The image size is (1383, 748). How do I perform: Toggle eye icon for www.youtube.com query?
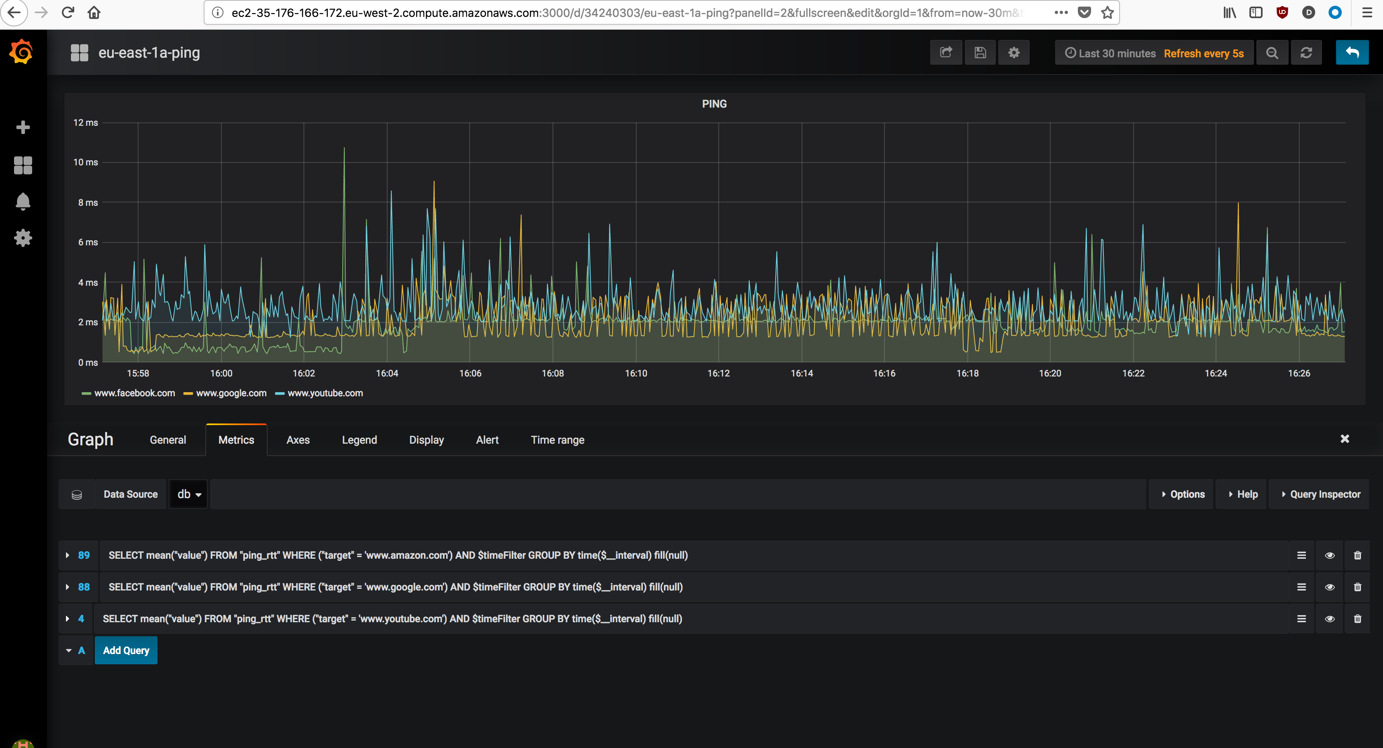(x=1329, y=619)
